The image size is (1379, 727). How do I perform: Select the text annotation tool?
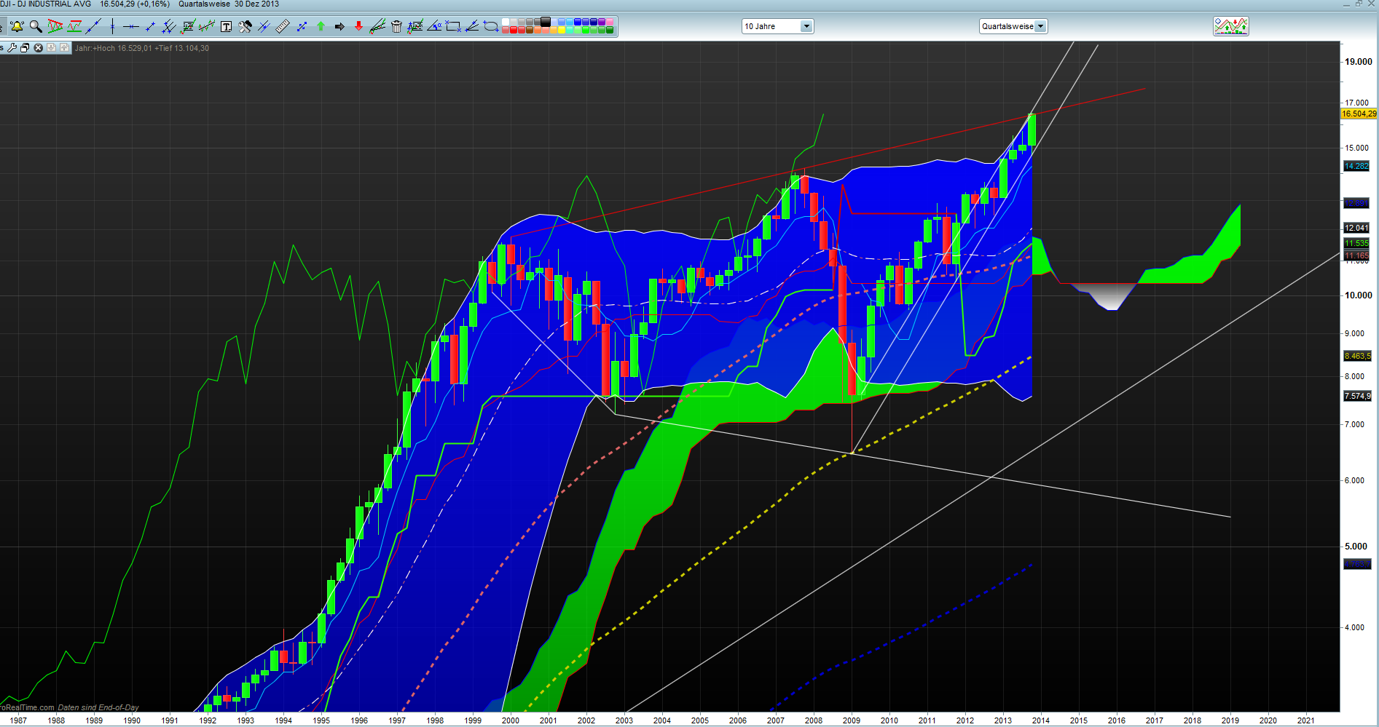click(226, 27)
